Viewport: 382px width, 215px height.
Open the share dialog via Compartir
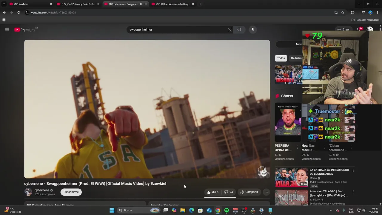coord(249,192)
